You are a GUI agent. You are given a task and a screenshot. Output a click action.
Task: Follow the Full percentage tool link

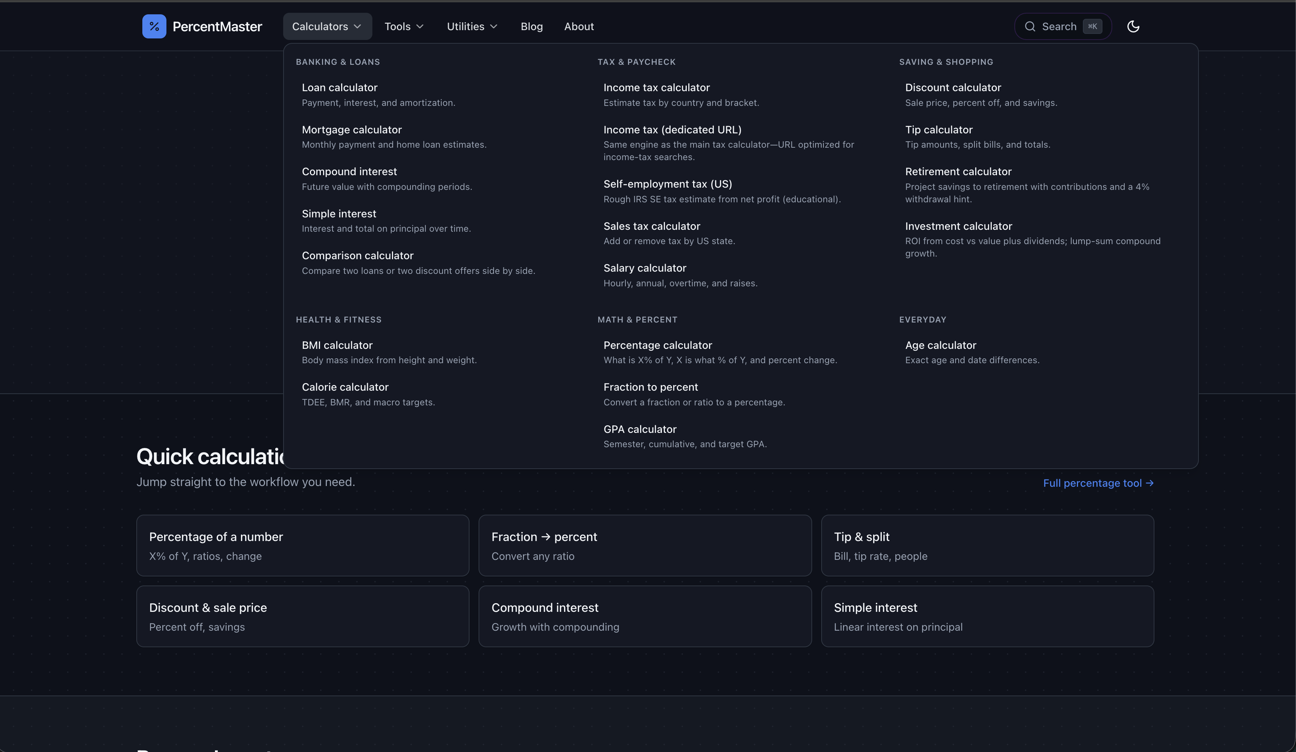coord(1098,483)
